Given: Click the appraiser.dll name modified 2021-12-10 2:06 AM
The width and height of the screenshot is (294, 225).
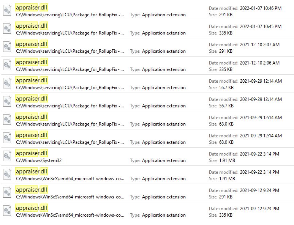Looking at the screenshot, I should pos(32,62).
